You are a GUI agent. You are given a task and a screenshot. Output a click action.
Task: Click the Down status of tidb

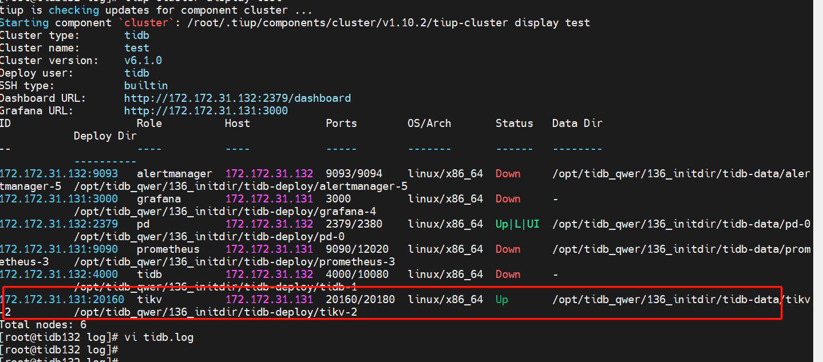click(x=508, y=275)
